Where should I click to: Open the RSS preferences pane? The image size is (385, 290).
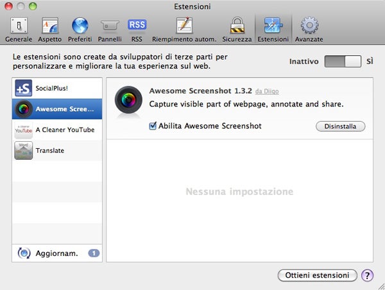137,29
